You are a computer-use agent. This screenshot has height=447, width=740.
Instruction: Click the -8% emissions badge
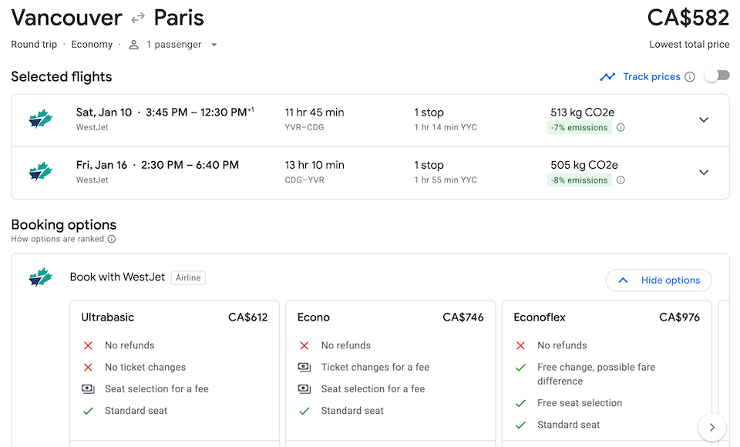[x=580, y=180]
